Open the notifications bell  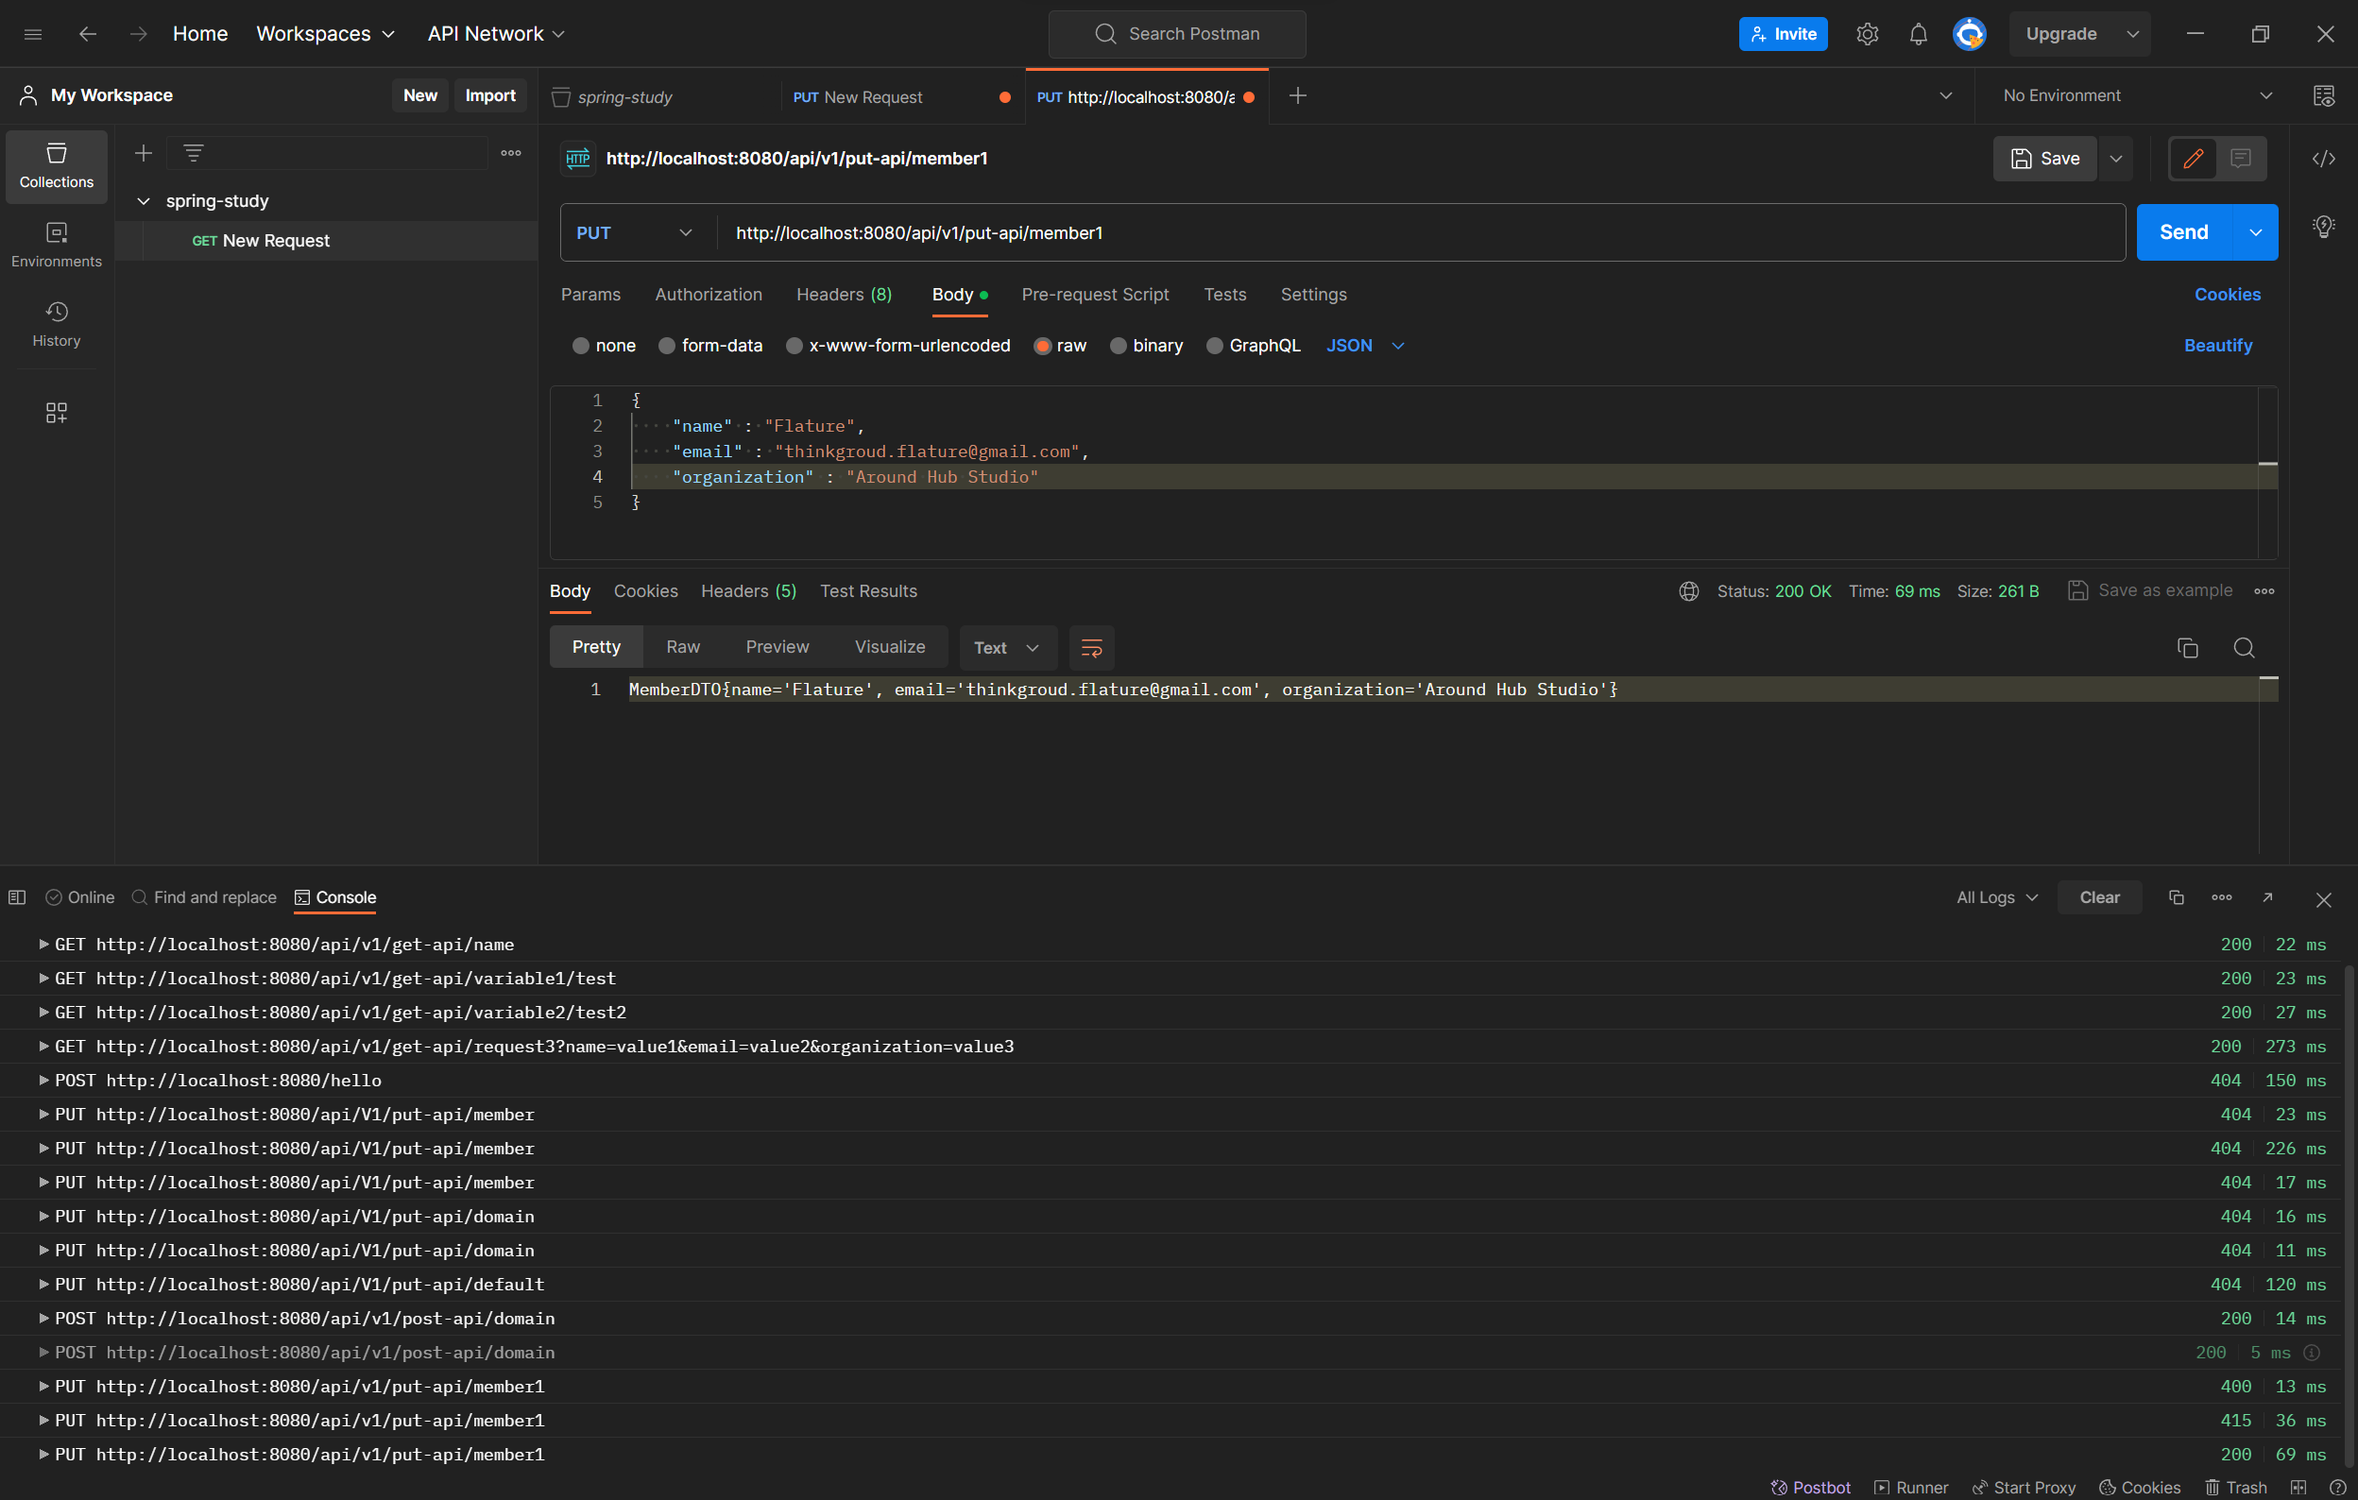[1918, 34]
